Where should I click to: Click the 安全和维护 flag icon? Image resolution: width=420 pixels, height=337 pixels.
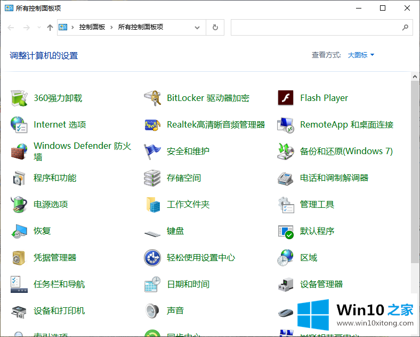[x=152, y=151]
